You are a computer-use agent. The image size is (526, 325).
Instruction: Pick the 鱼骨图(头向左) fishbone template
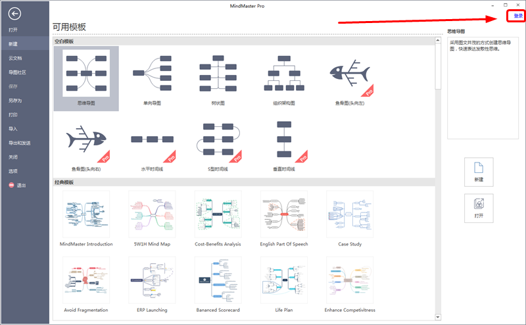350,78
